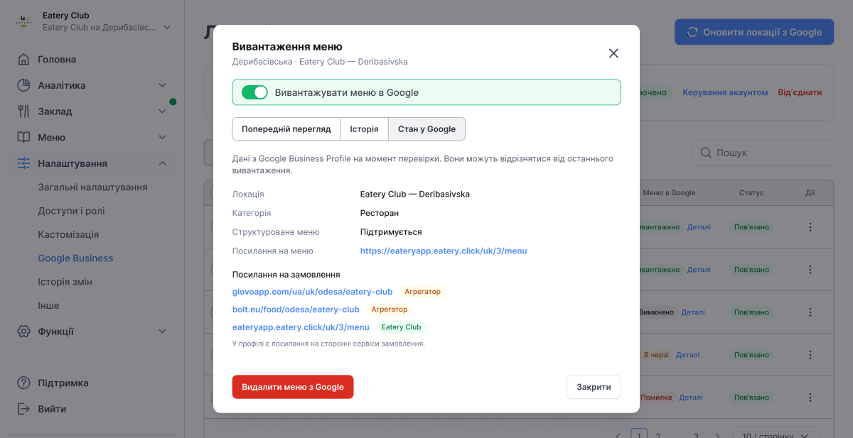Click the Меню book icon in sidebar
853x438 pixels.
tap(23, 138)
